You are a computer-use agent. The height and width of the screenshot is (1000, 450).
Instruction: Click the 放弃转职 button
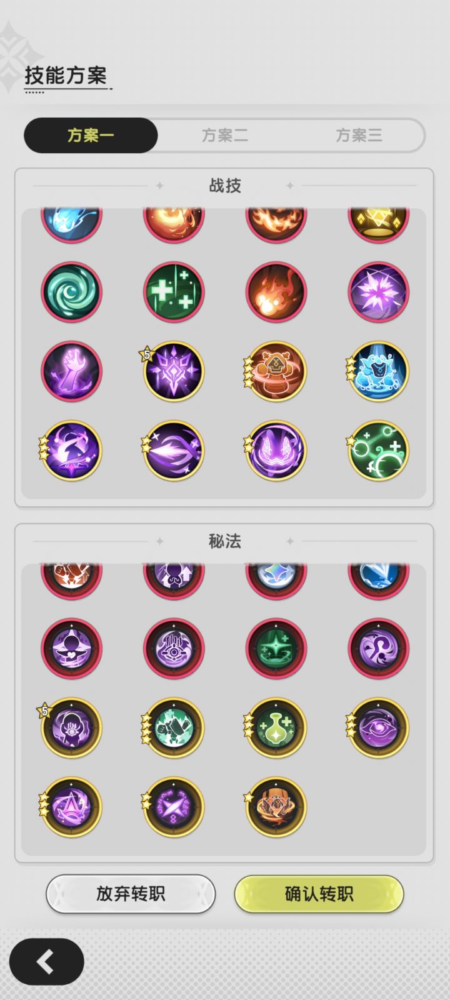131,894
